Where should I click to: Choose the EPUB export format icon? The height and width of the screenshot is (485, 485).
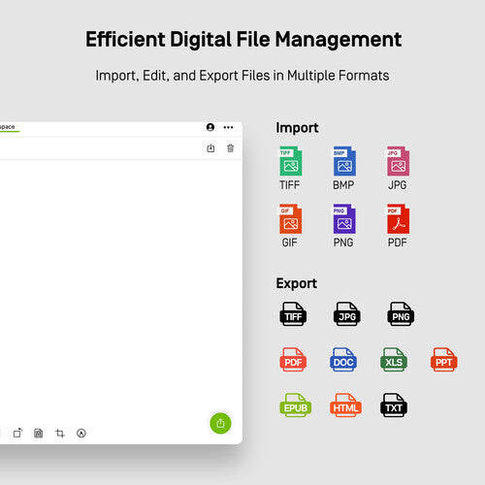pyautogui.click(x=296, y=404)
